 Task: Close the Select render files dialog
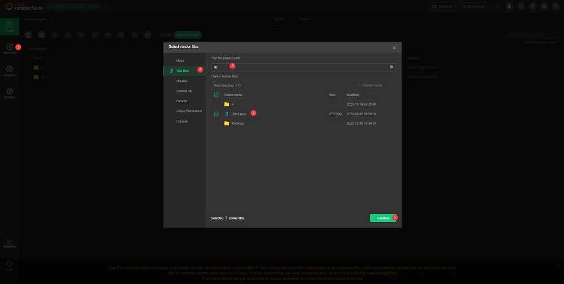pyautogui.click(x=394, y=48)
